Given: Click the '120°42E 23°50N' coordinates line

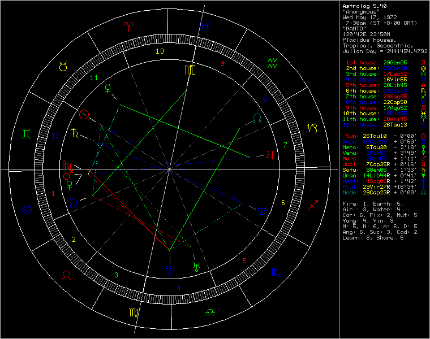Looking at the screenshot, I should (x=366, y=34).
